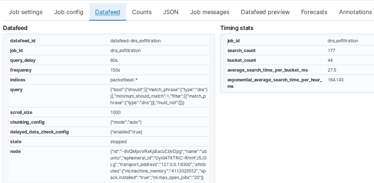Screen dimensions: 374x183
Task: Click the search_count 177 value
Action: click(331, 51)
